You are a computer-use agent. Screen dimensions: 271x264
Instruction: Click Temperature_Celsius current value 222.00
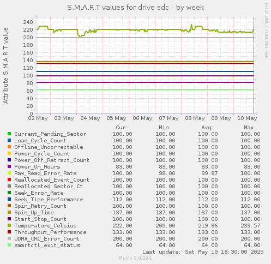coord(122,226)
